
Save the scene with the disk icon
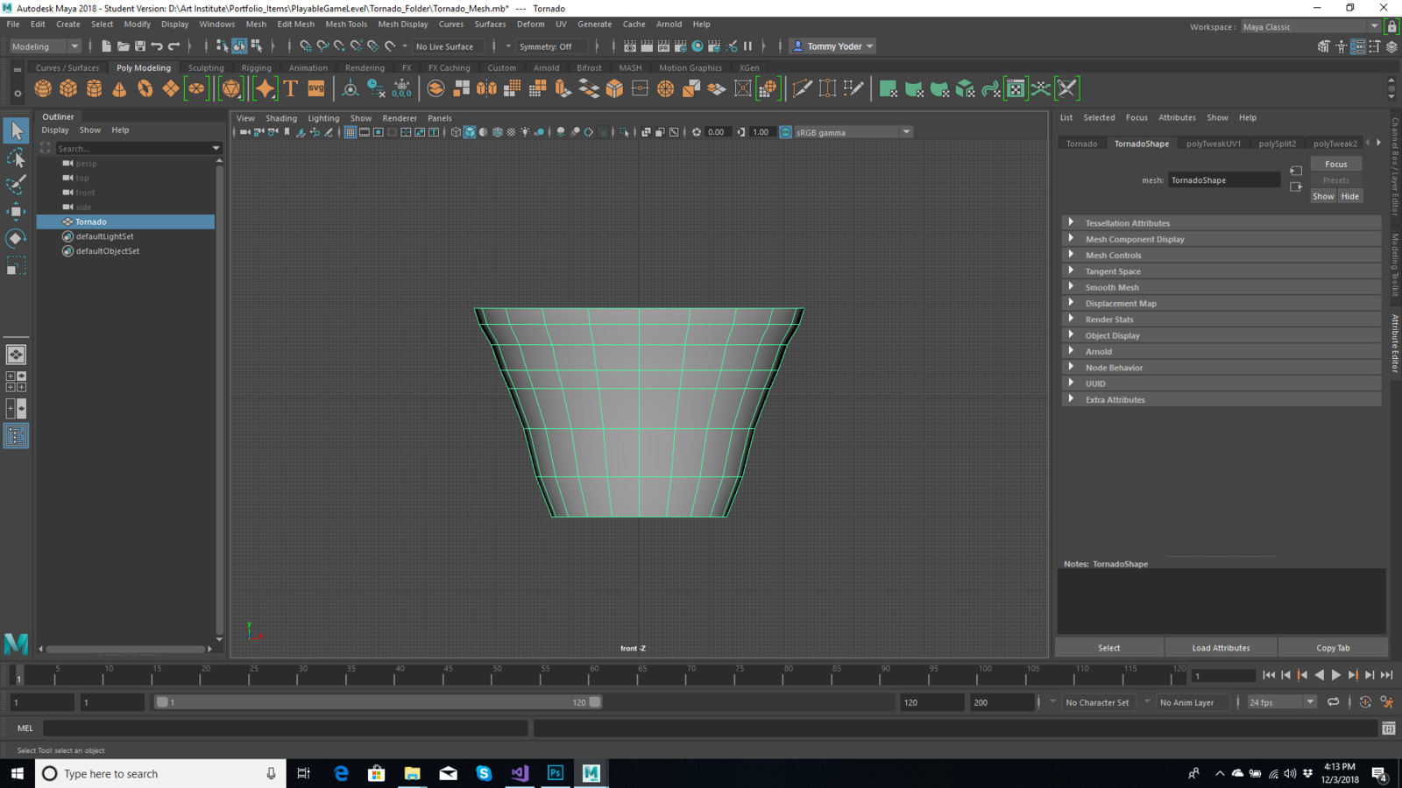[x=140, y=46]
